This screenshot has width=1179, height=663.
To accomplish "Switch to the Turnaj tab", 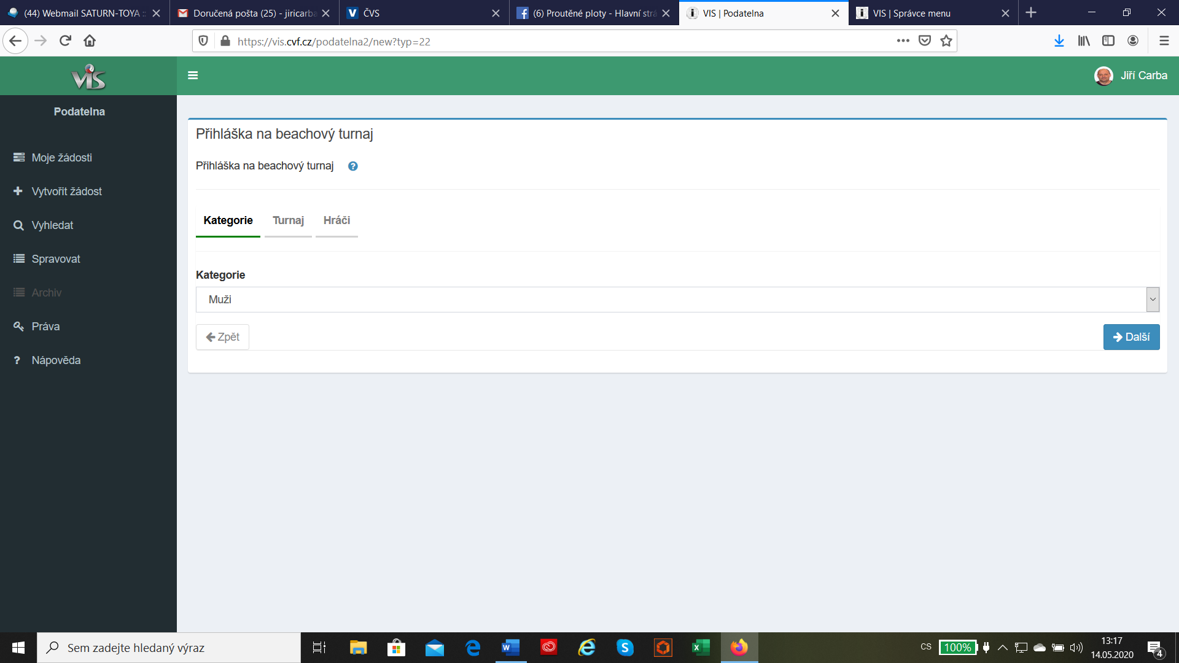I will 288,220.
